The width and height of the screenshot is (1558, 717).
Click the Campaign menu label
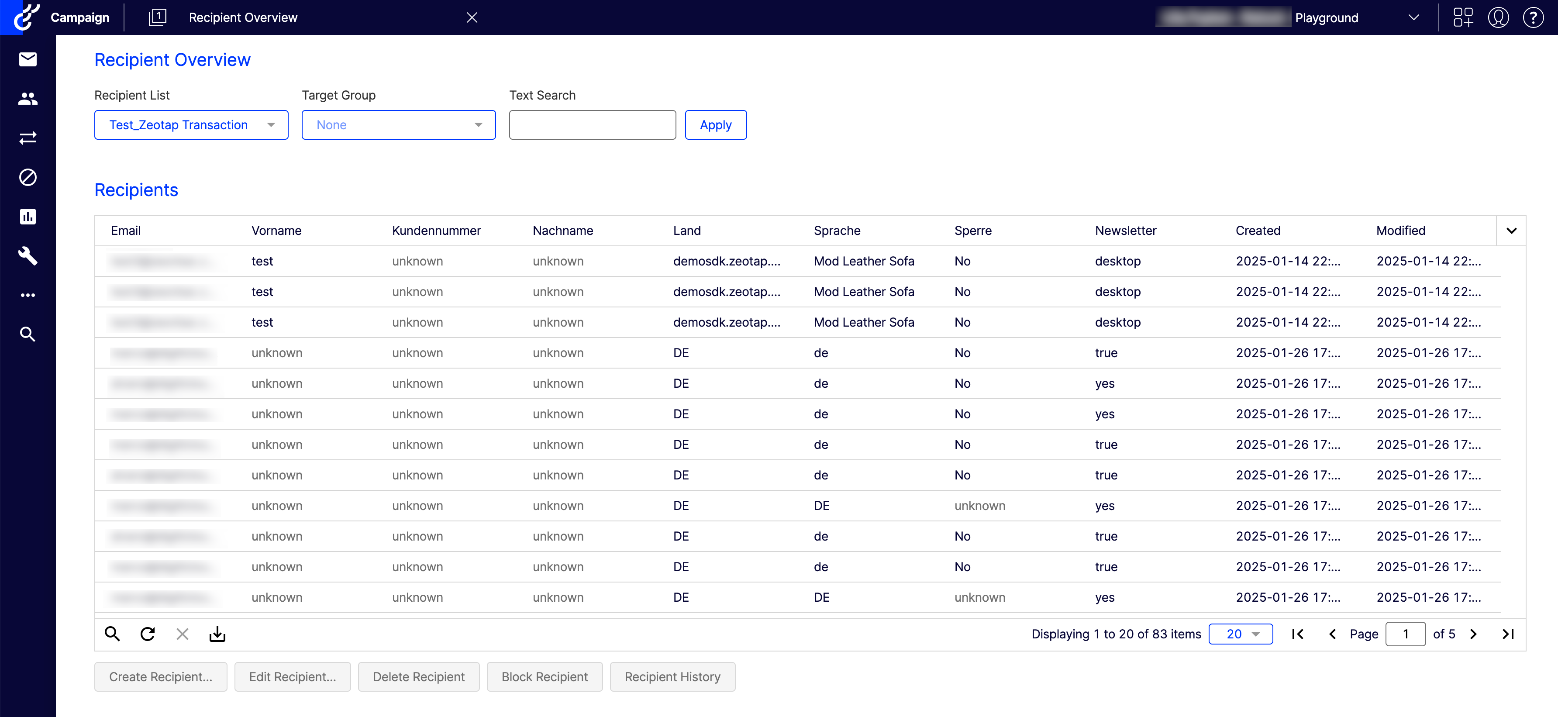click(x=80, y=17)
